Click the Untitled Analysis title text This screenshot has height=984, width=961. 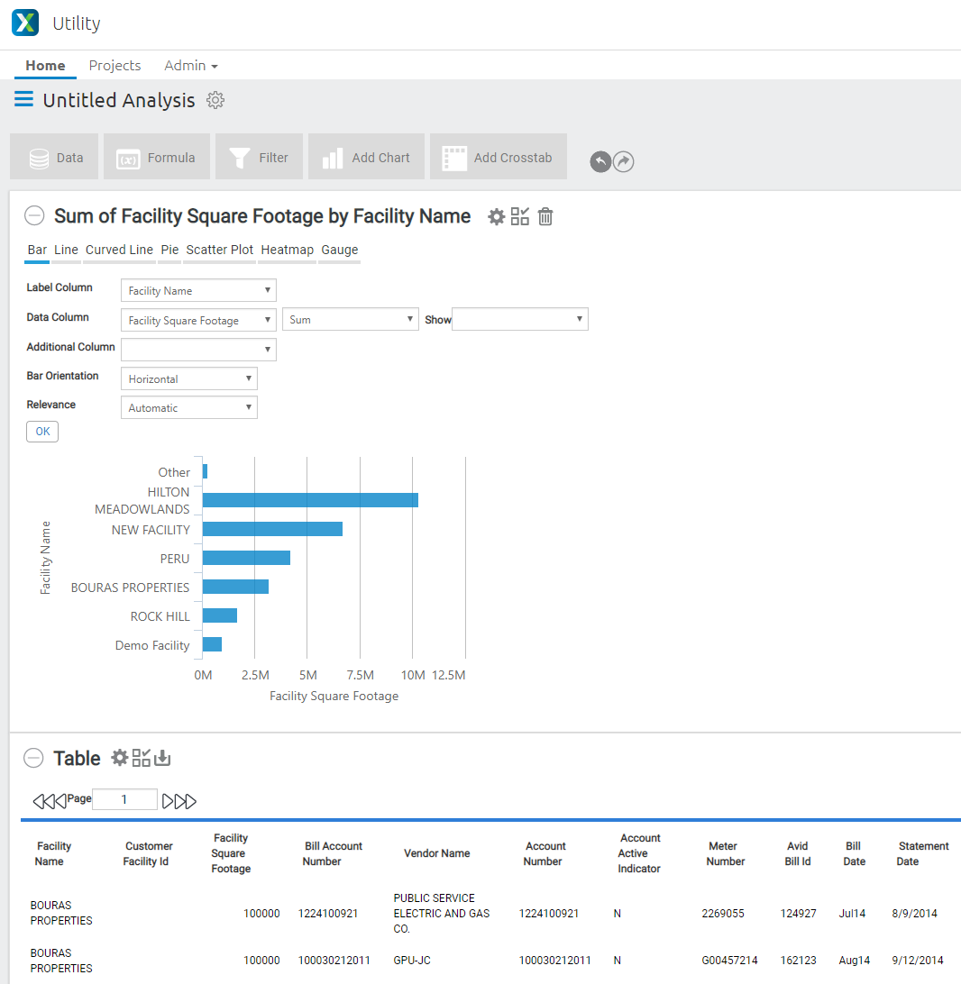pos(119,100)
